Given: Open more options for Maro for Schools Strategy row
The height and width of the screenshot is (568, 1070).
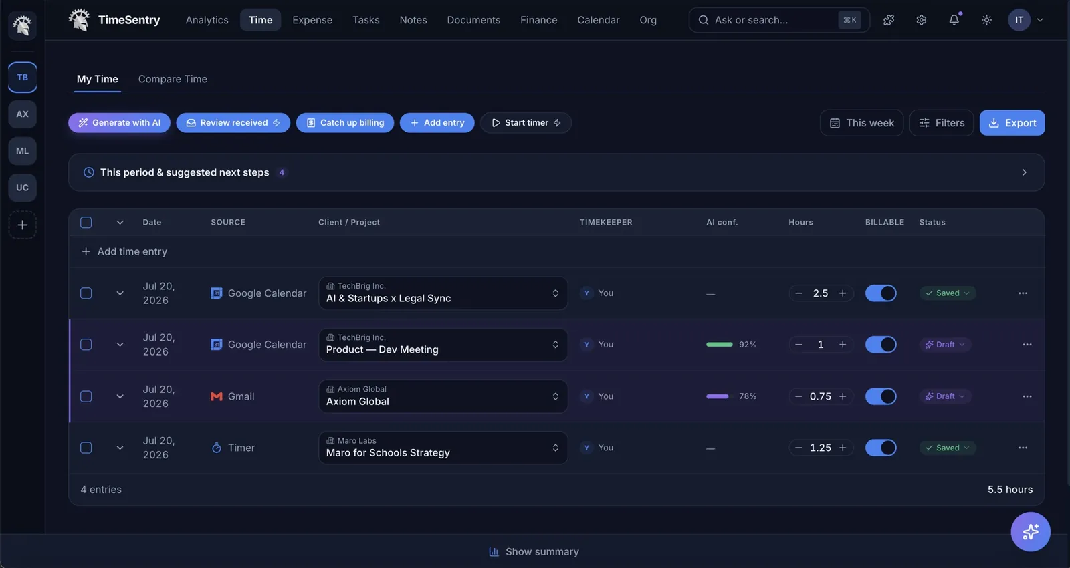Looking at the screenshot, I should click(x=1023, y=448).
